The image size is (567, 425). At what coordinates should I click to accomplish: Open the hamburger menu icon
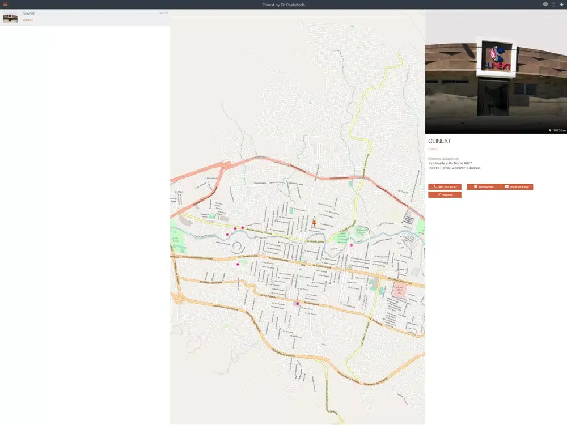pyautogui.click(x=6, y=5)
